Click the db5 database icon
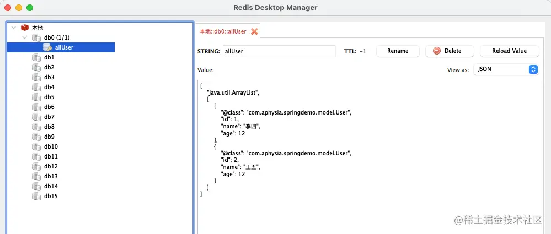Screen dimensions: 551x234 click(x=36, y=97)
